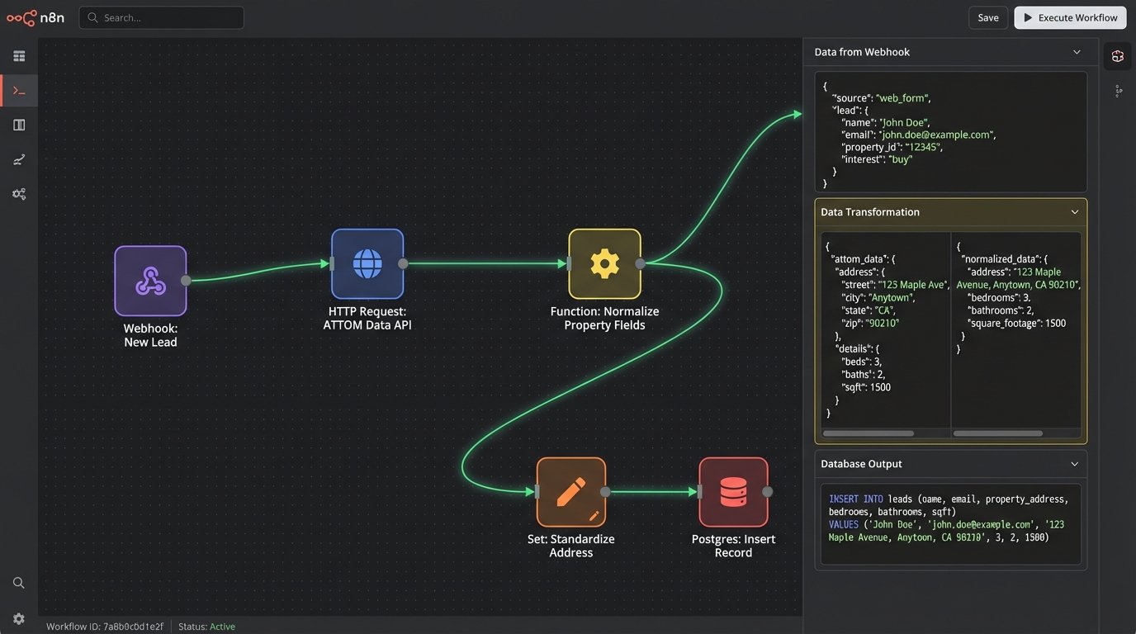The width and height of the screenshot is (1136, 634).
Task: Click the attom_data pane horizontal scrollbar
Action: click(869, 433)
